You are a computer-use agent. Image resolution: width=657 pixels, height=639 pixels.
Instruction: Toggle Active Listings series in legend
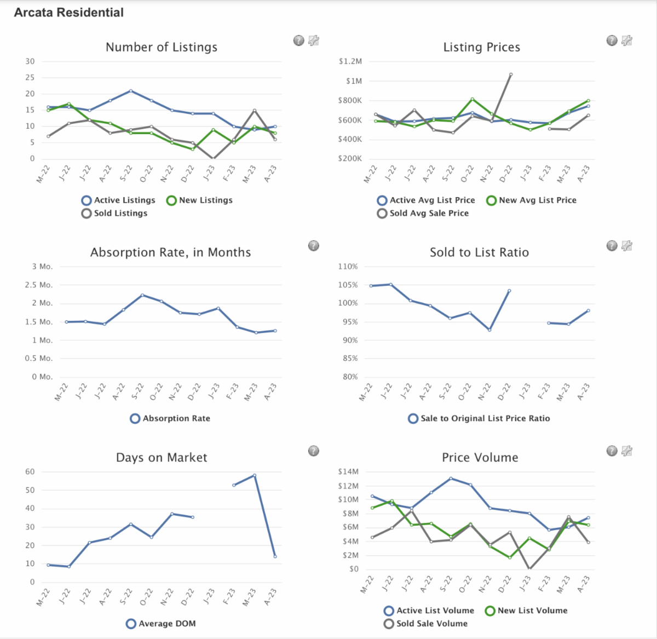(x=118, y=200)
